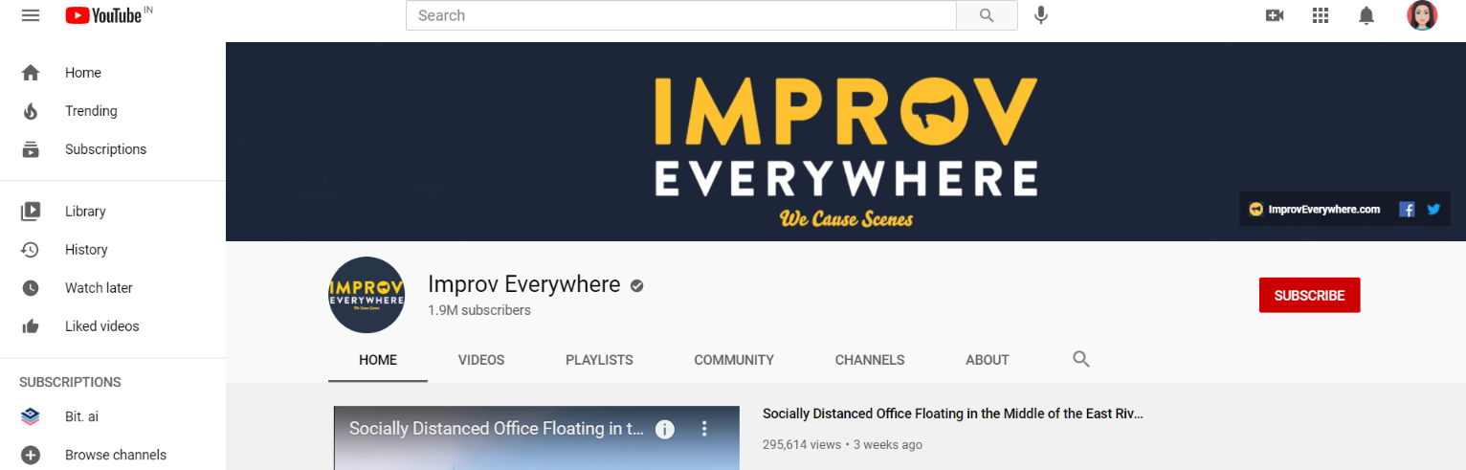This screenshot has height=470, width=1466.
Task: Open YouTube apps grid icon
Action: tap(1321, 15)
